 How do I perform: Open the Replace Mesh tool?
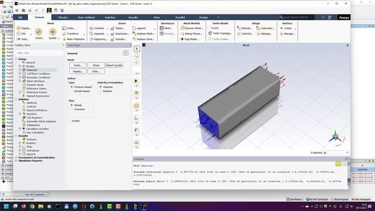pyautogui.click(x=143, y=34)
